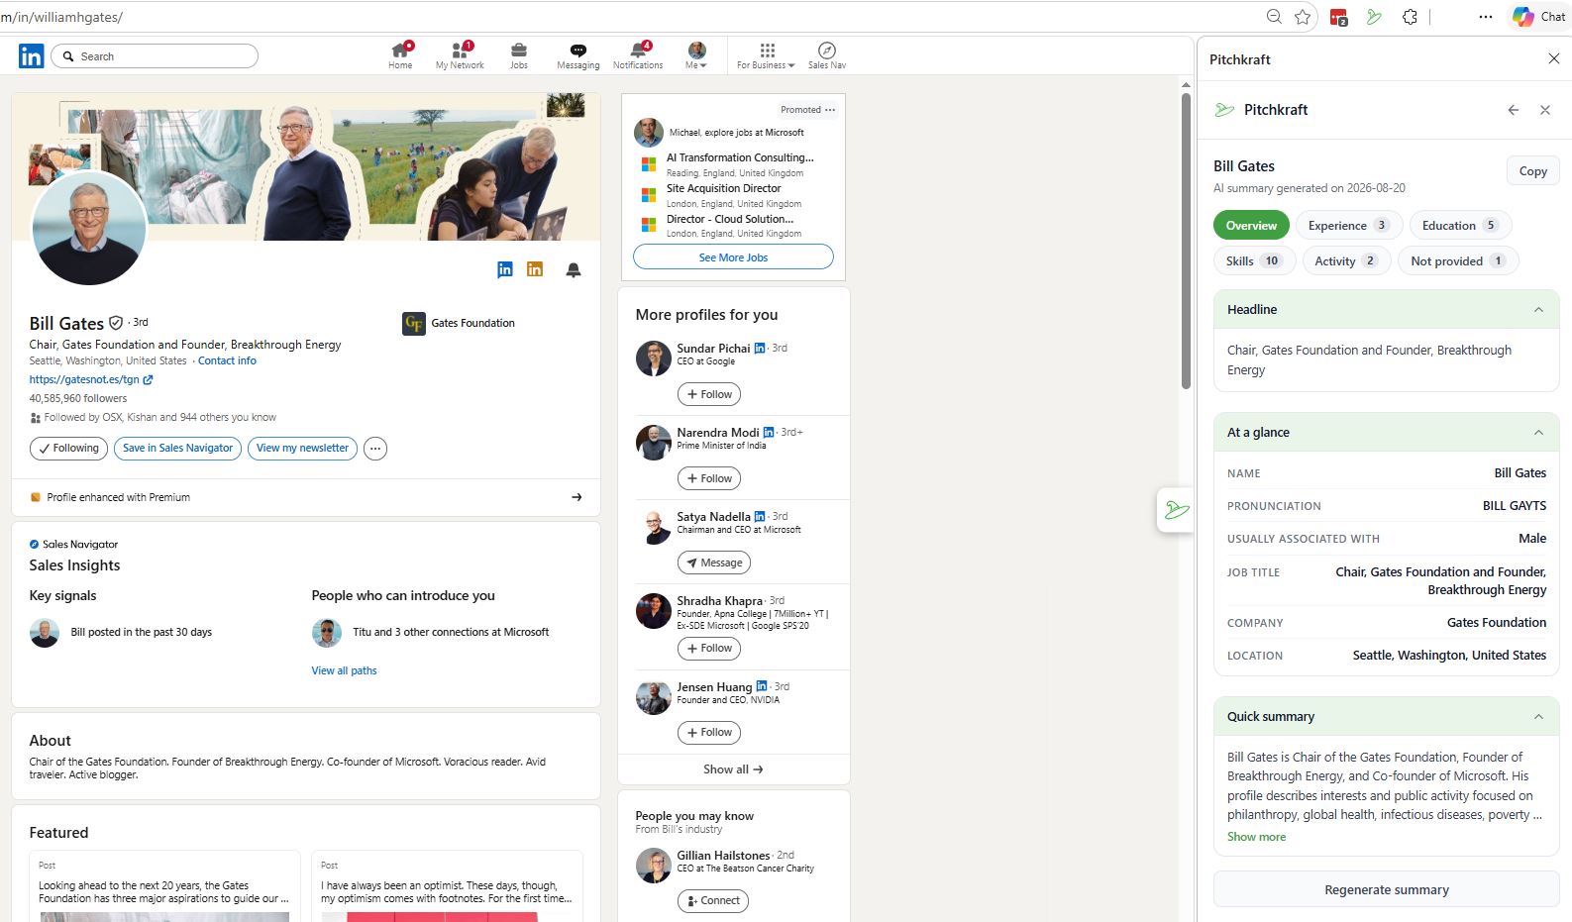Open Copilot Chat in the browser toolbar

[1538, 17]
